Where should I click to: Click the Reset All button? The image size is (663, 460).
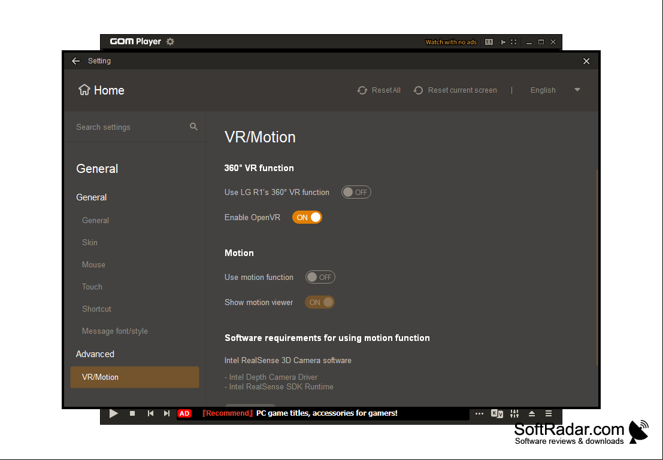[x=379, y=90]
